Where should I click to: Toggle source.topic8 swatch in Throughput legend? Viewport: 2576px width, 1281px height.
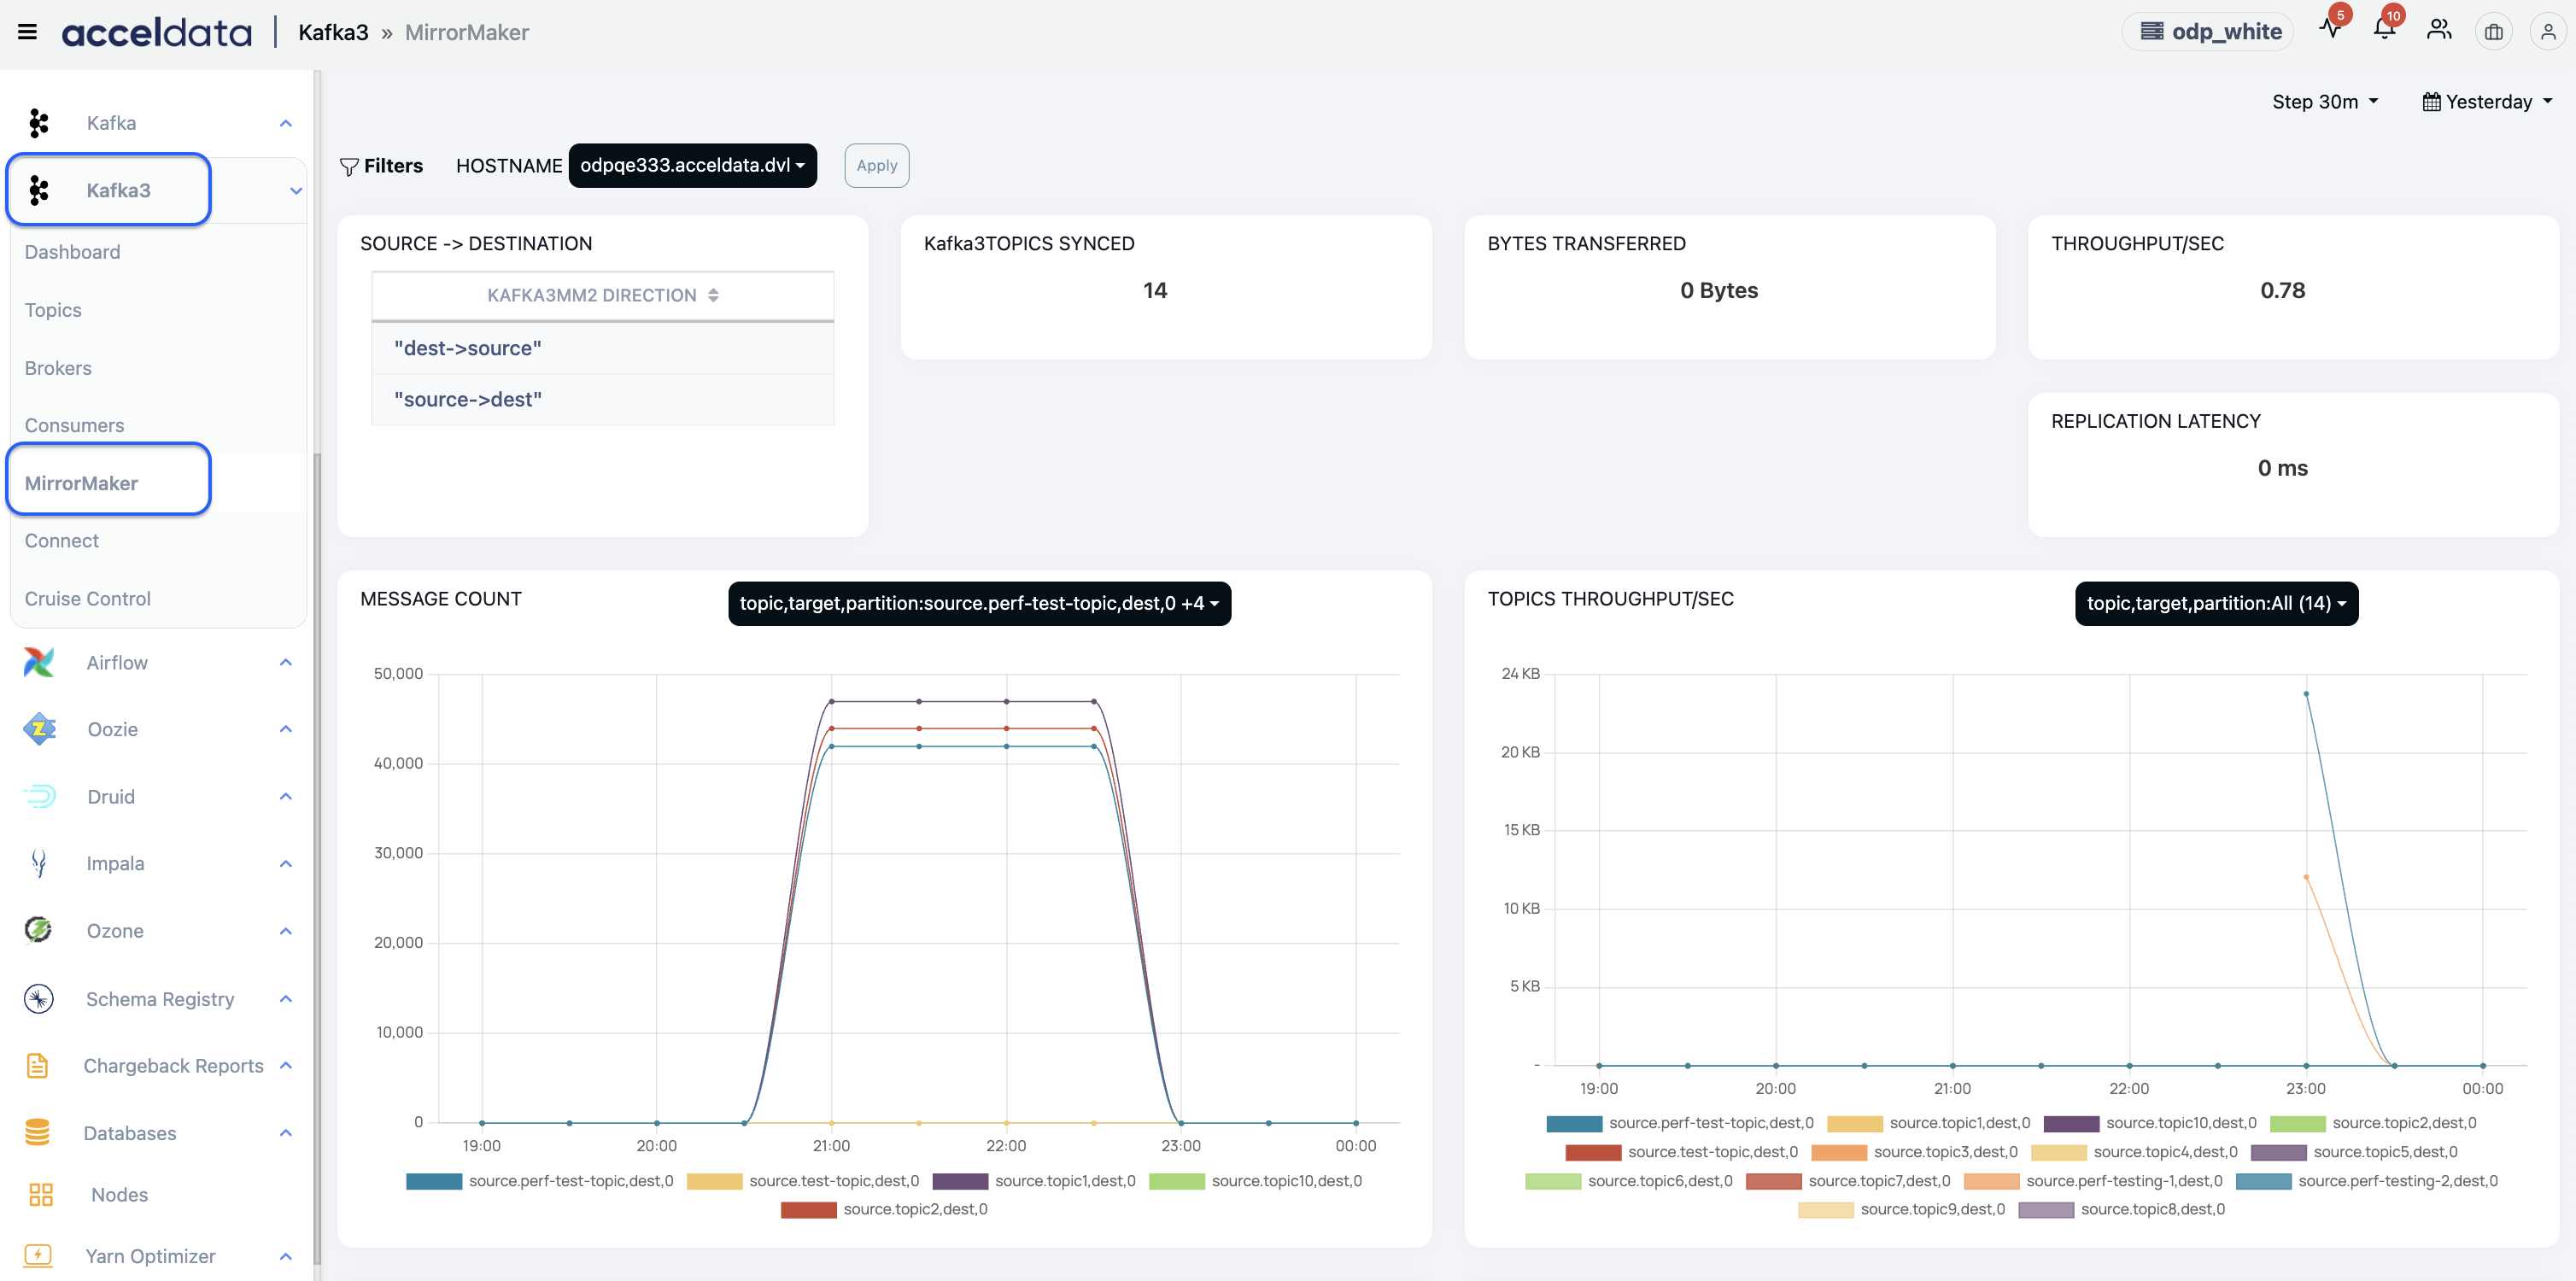click(2046, 1210)
